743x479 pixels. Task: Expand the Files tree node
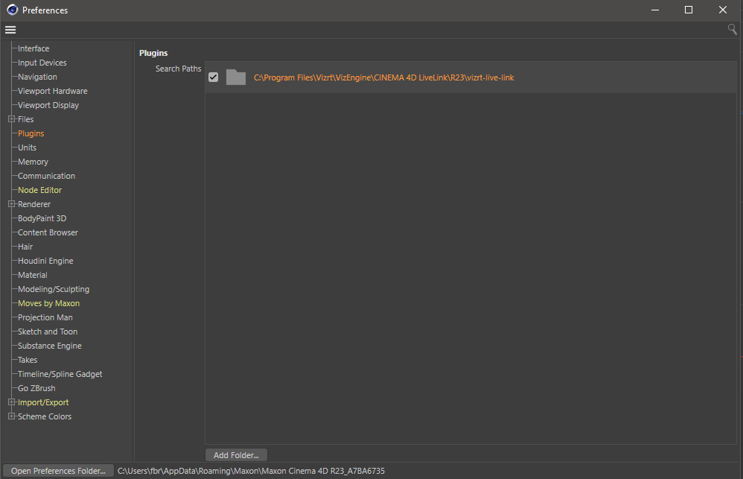[11, 119]
